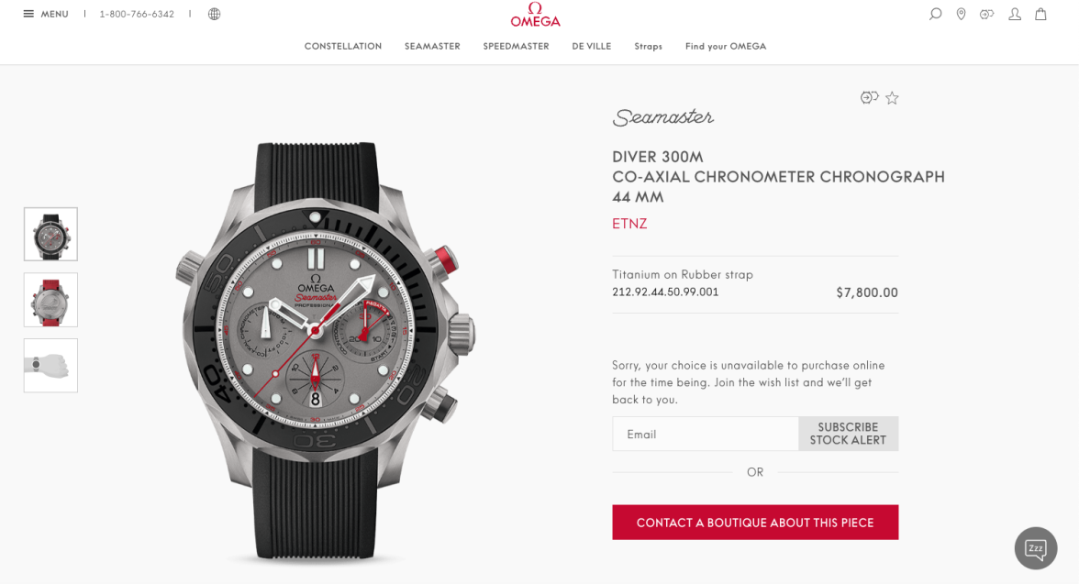Click the store locator pin icon
This screenshot has height=584, width=1079.
pyautogui.click(x=961, y=14)
